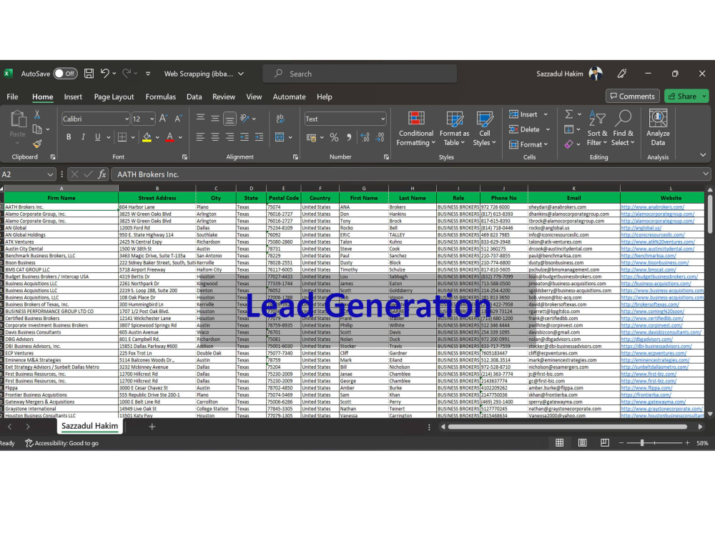Open the http://www.anabrokers.com/ link
Viewport: 715px width, 536px height.
(x=653, y=207)
